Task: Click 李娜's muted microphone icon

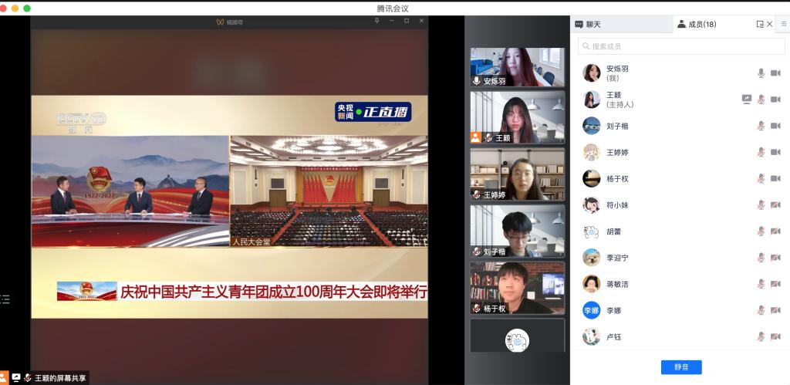Action: 761,310
